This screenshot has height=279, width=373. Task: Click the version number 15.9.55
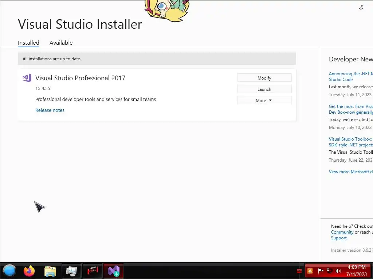point(43,89)
